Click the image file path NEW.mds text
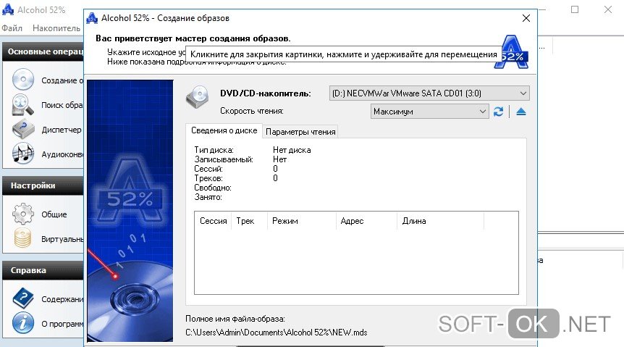This screenshot has width=624, height=347. (x=277, y=333)
